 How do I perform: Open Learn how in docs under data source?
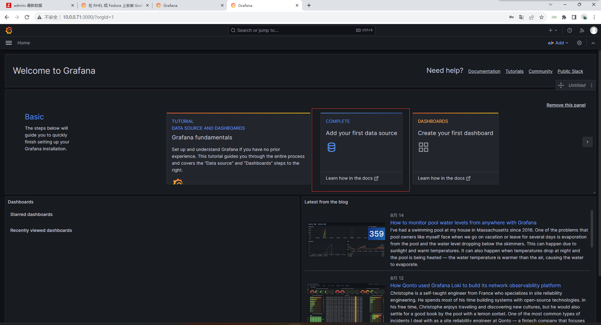click(352, 178)
